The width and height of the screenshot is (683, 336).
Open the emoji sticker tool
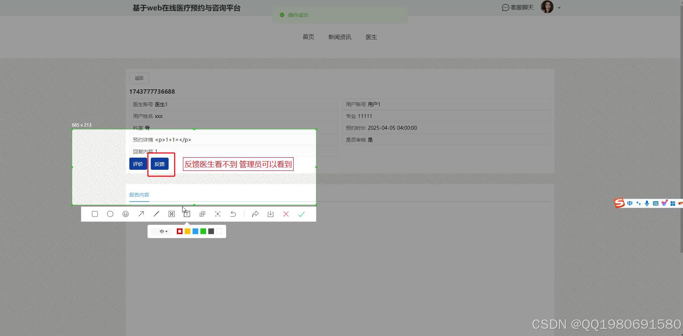point(125,214)
